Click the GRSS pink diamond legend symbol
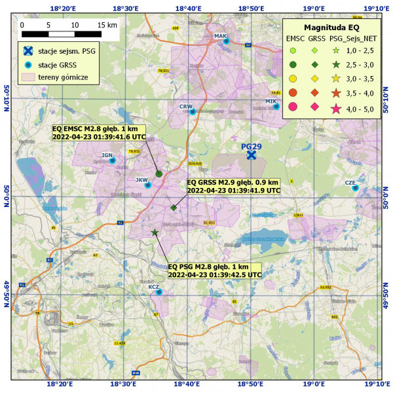Image resolution: width=393 pixels, height=393 pixels. [x=315, y=107]
